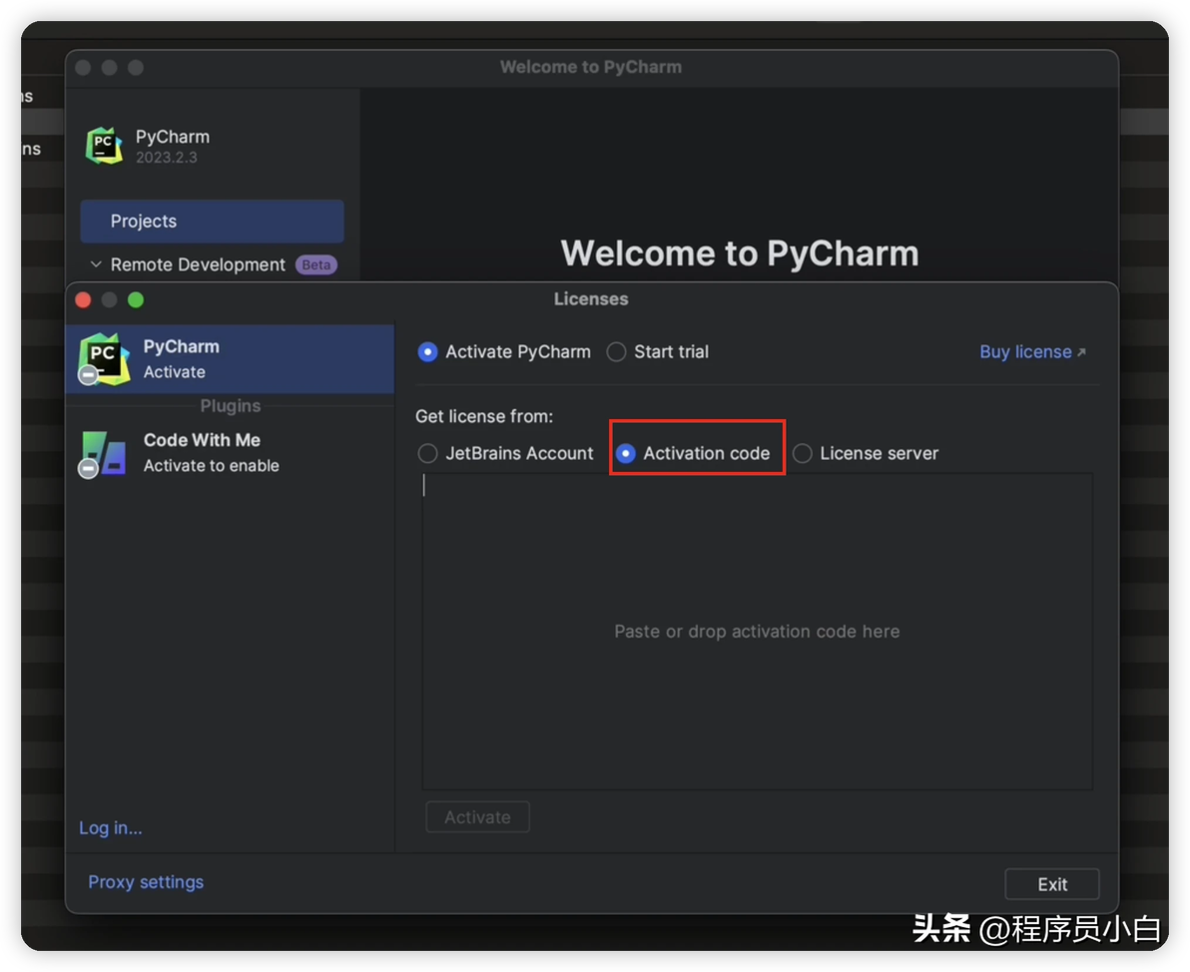This screenshot has height=972, width=1190.
Task: Open Proxy settings
Action: tap(146, 882)
